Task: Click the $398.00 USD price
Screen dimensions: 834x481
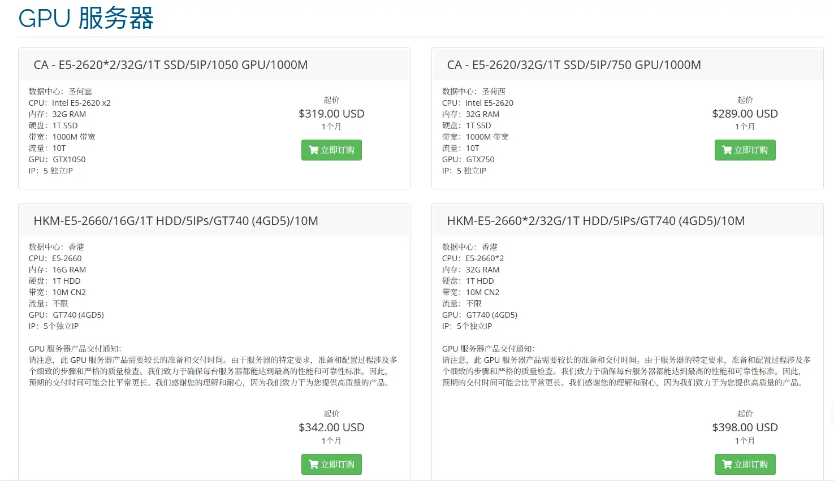Action: coord(745,427)
